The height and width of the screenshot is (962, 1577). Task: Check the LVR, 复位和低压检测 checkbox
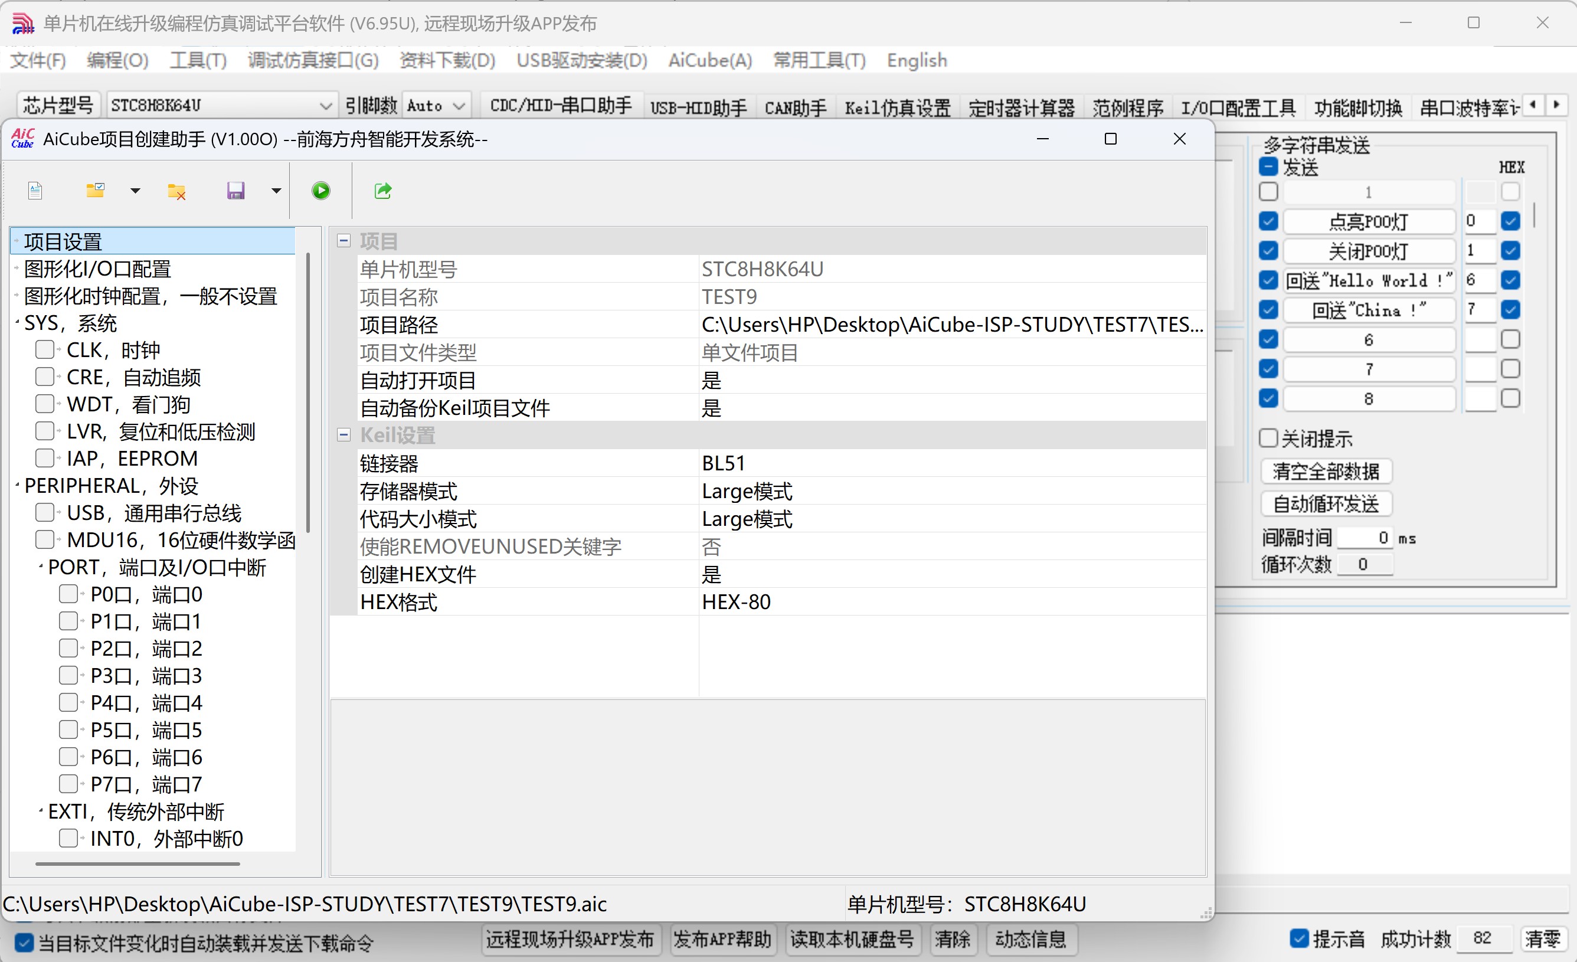click(44, 431)
